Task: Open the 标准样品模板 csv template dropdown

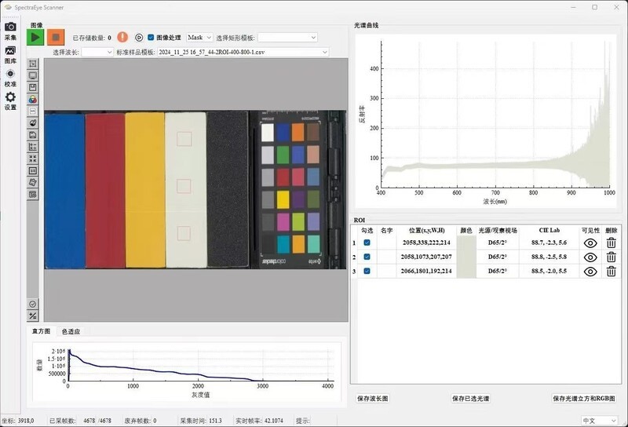Action: (243, 52)
